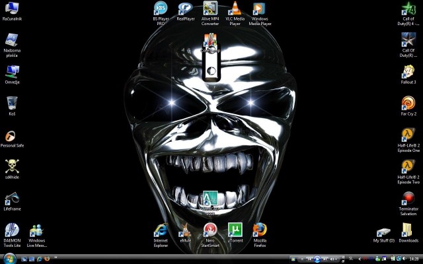Open Personal Safe padlock icon
The height and width of the screenshot is (264, 423).
[x=12, y=139]
